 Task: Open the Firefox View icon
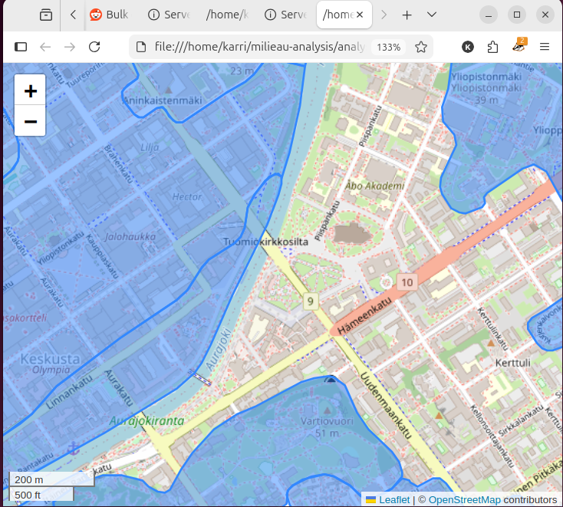click(46, 15)
